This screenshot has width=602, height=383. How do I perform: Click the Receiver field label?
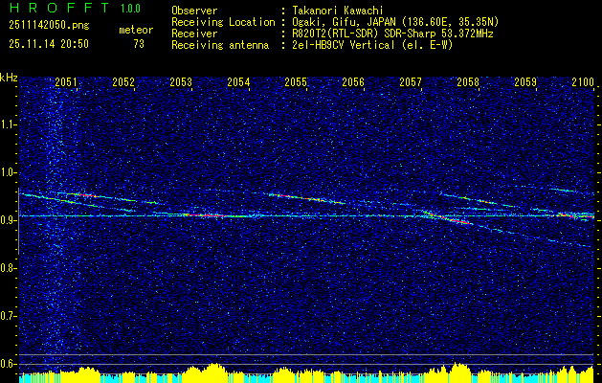[194, 34]
